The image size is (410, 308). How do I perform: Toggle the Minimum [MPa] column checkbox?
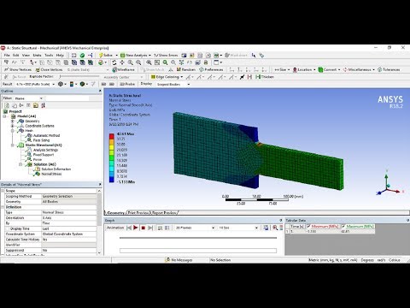pos(308,226)
